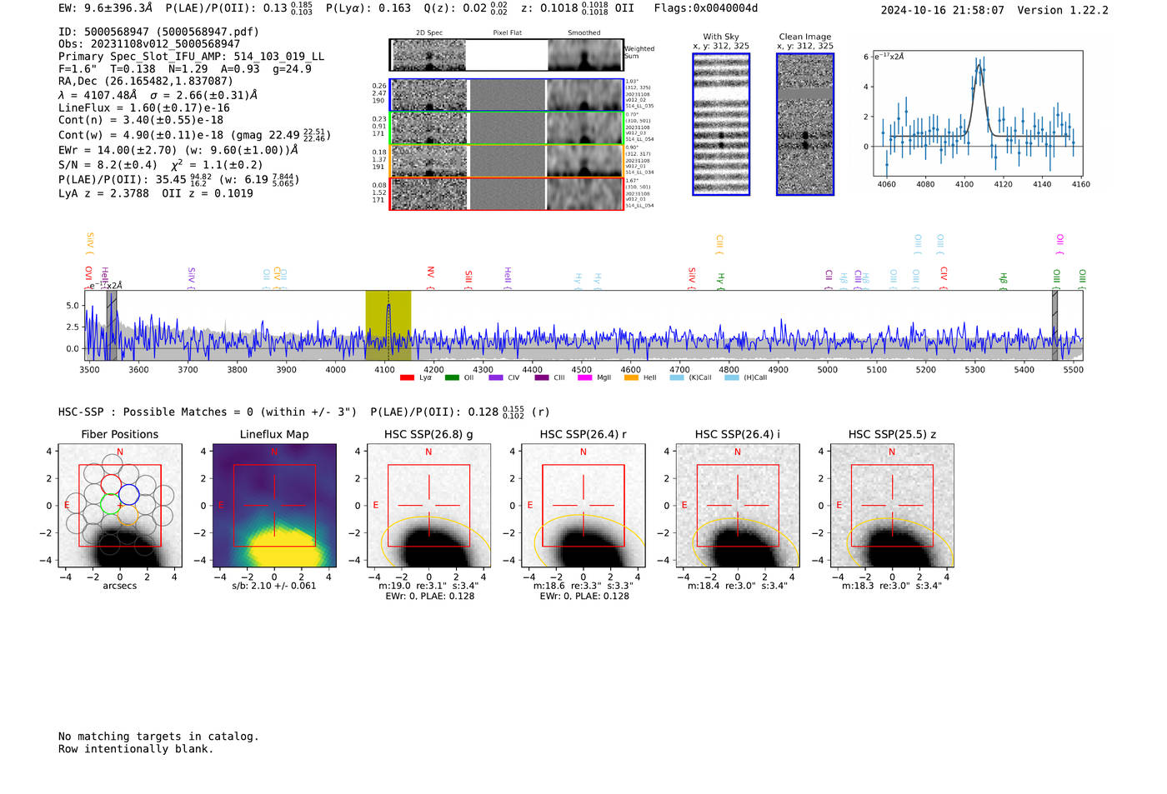Click the S/N = 8.2 text line
Image resolution: width=1167 pixels, height=794 pixels.
pyautogui.click(x=160, y=164)
